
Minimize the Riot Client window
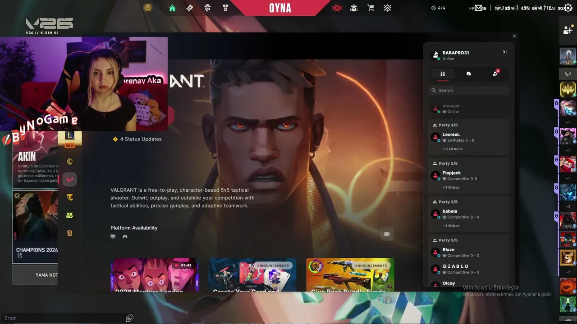(505, 36)
